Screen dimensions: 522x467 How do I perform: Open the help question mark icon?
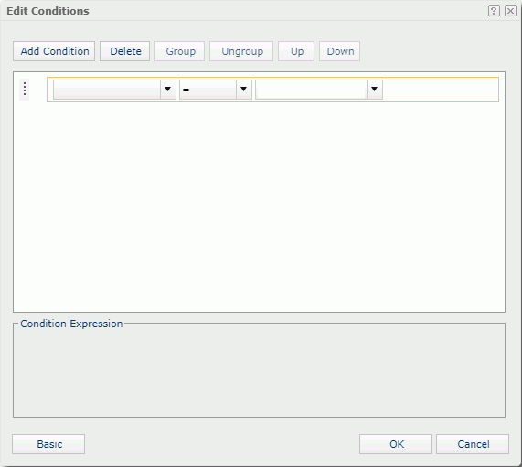point(494,11)
